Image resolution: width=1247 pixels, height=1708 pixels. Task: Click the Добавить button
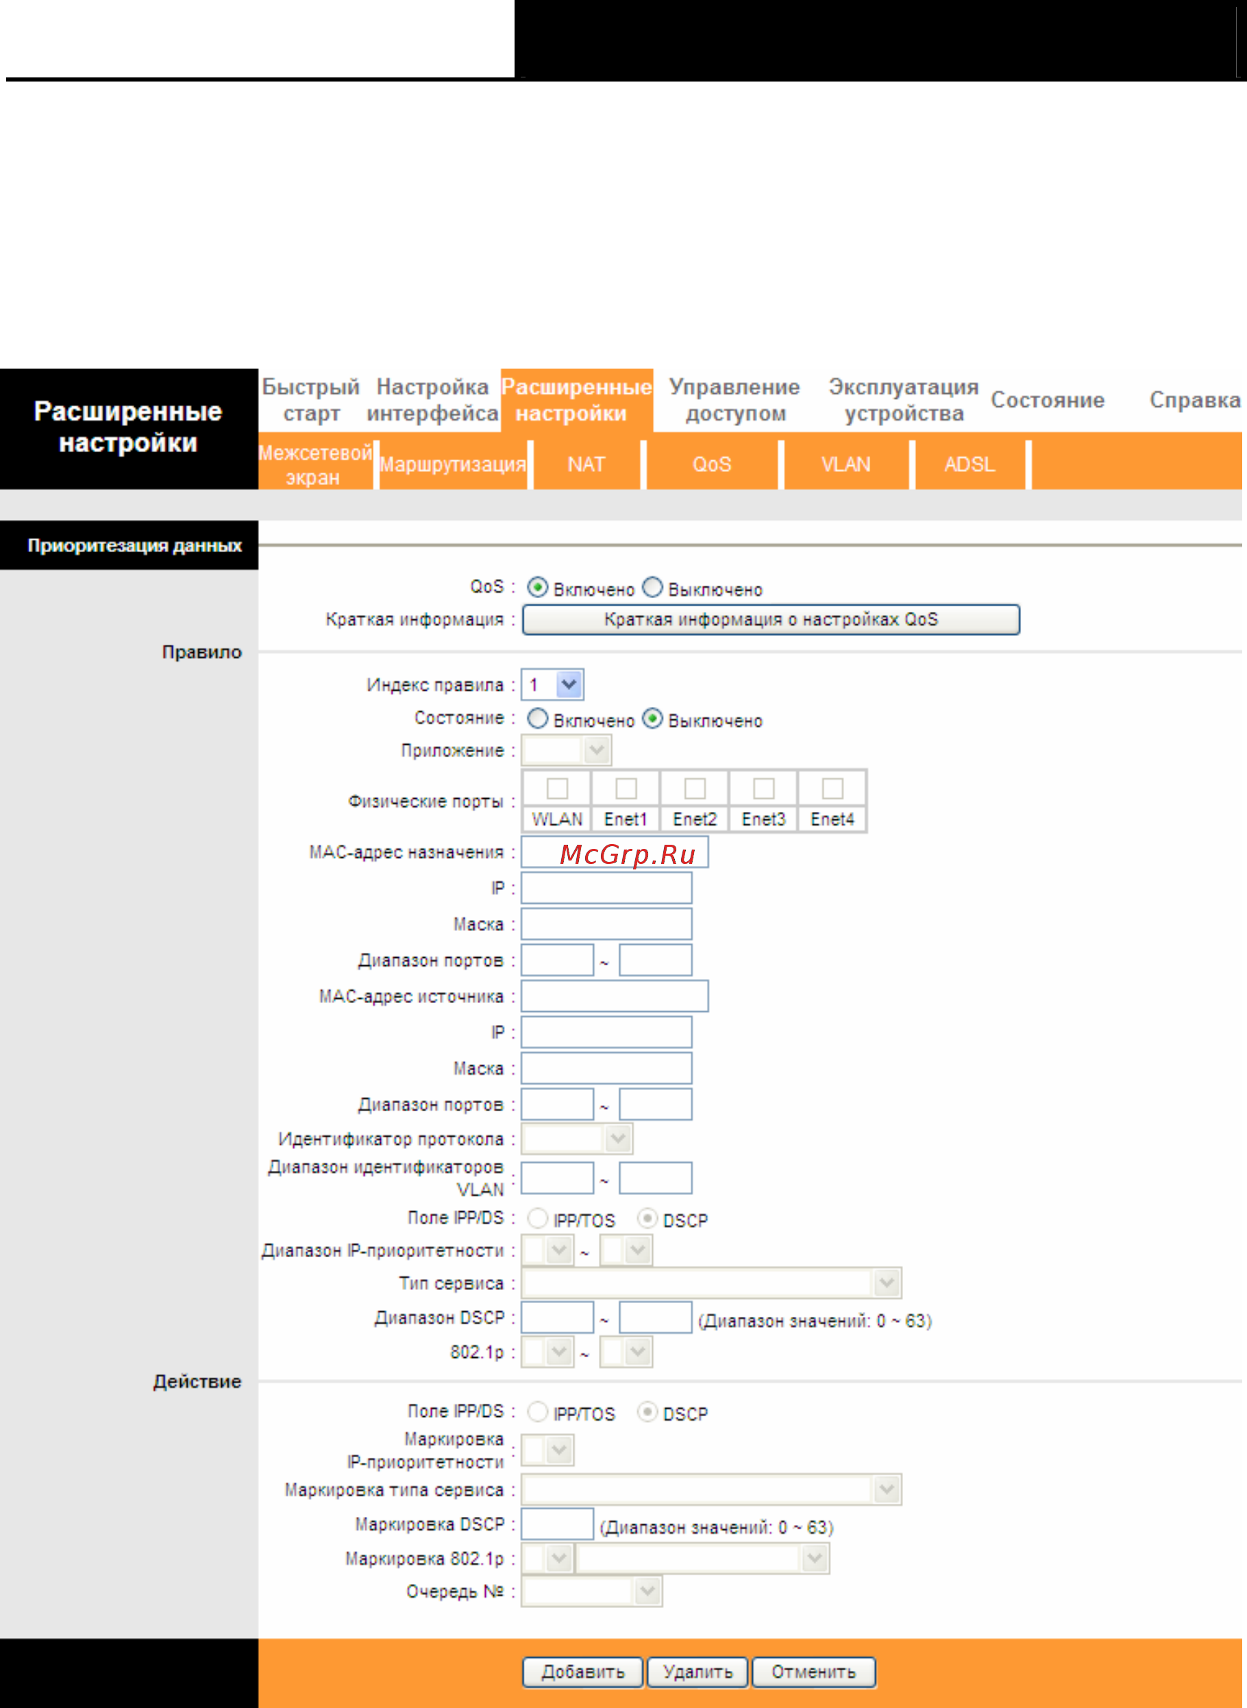click(x=583, y=1672)
